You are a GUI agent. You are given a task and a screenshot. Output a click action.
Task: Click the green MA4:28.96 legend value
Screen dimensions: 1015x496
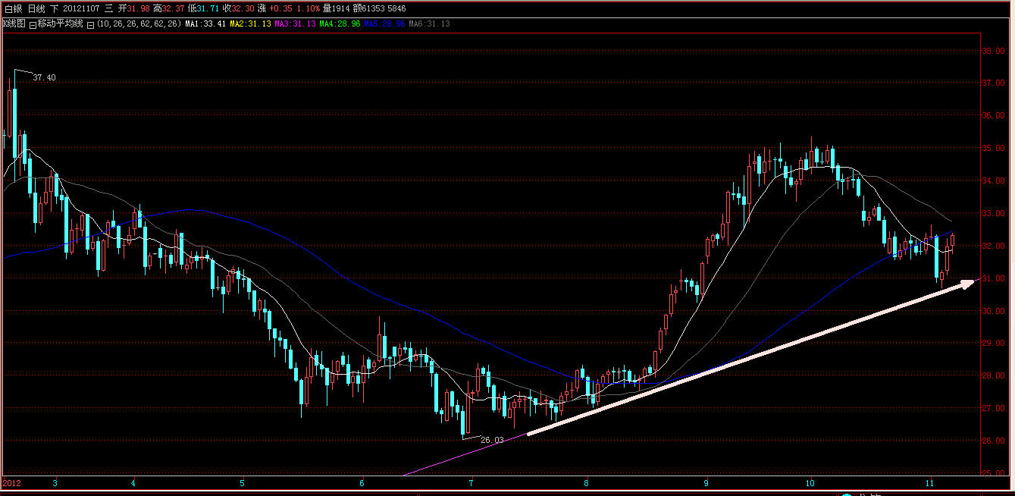click(x=340, y=24)
